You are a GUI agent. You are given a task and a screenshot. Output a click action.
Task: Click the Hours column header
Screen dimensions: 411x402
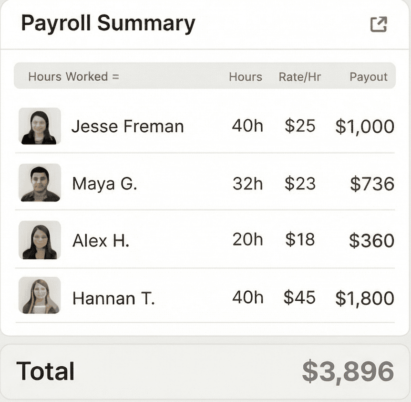246,76
